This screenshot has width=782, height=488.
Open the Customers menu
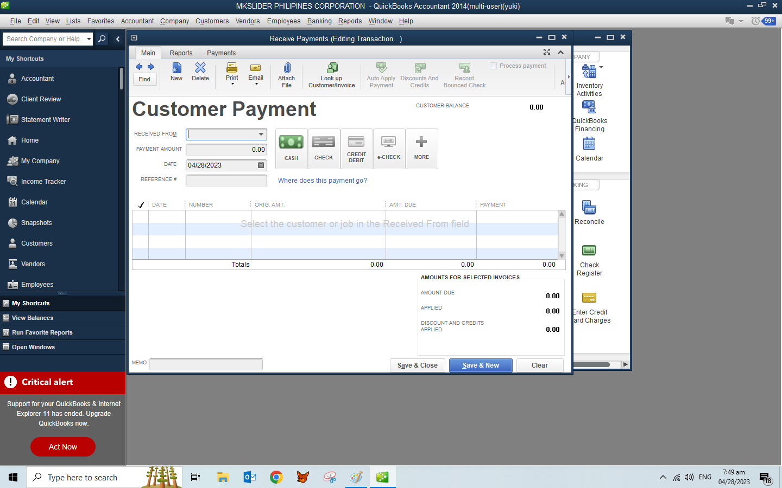(212, 21)
